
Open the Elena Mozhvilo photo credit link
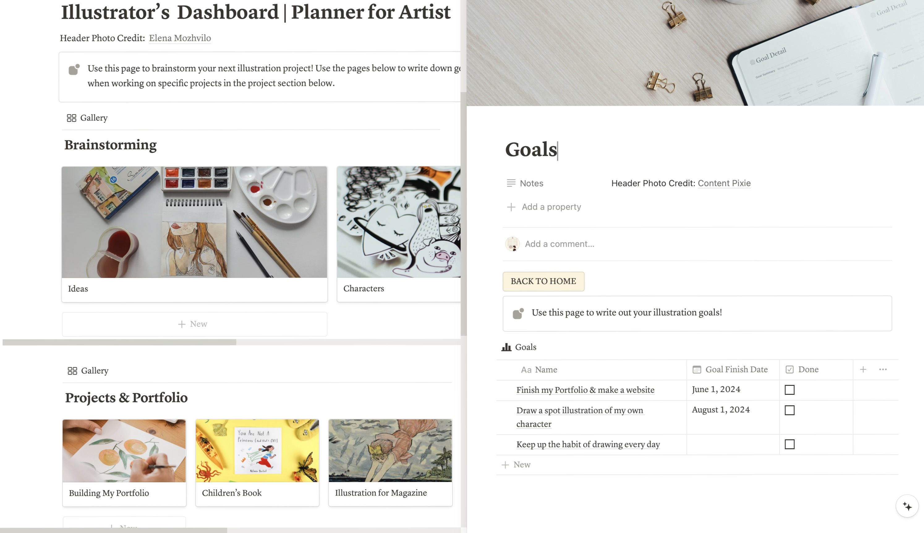(x=180, y=38)
